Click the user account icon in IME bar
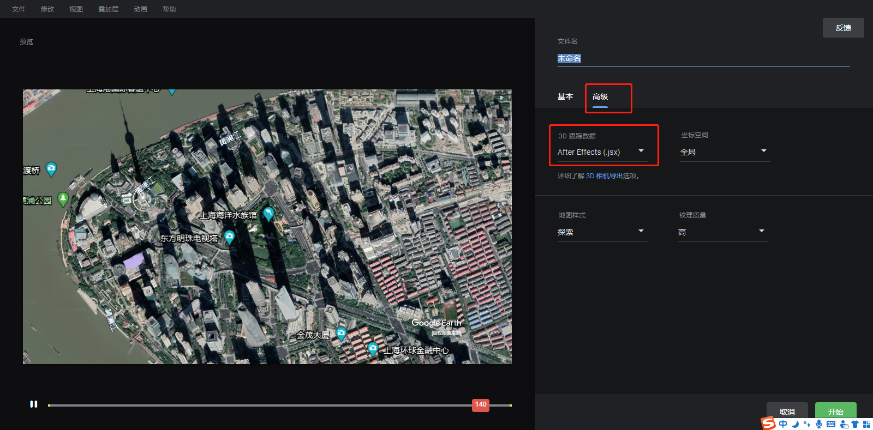 click(x=844, y=424)
